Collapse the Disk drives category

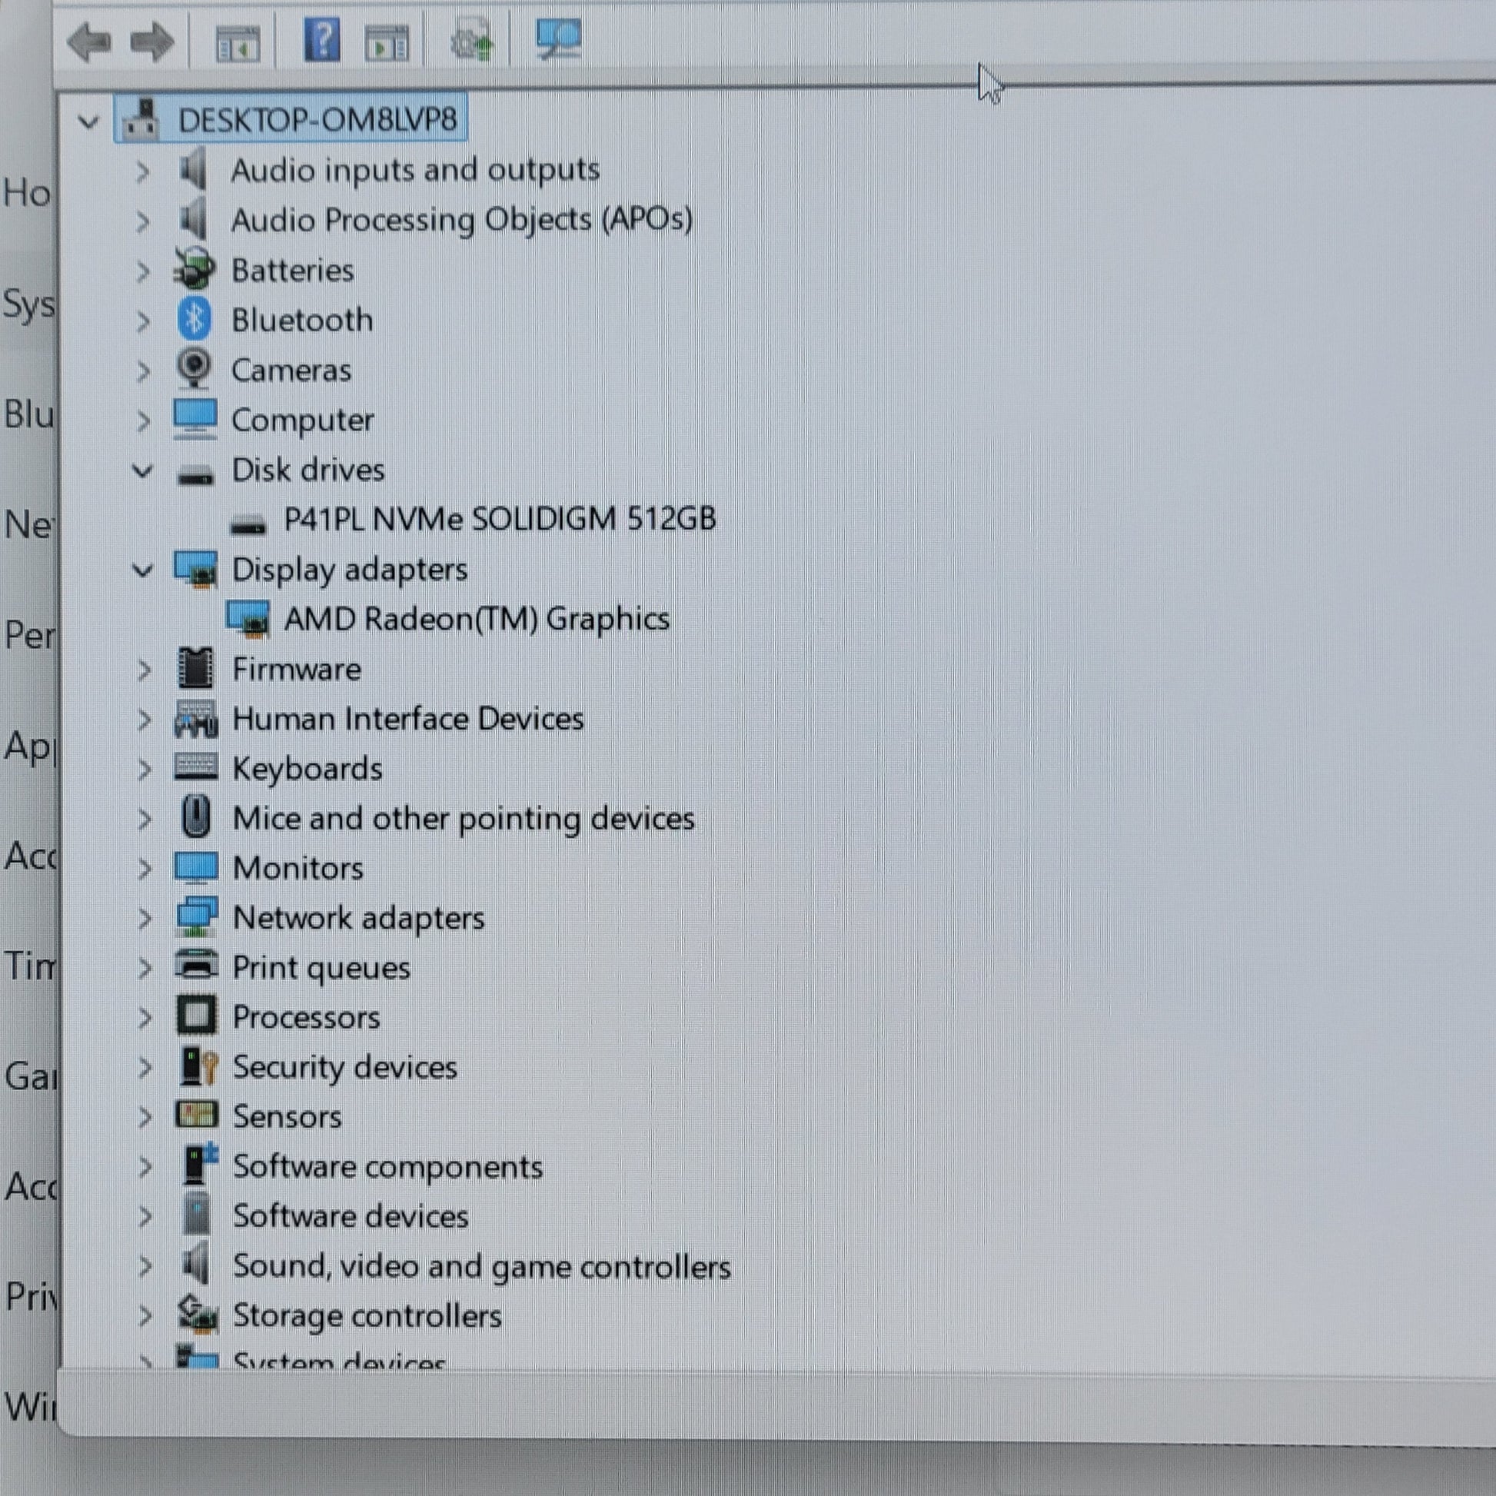(142, 470)
